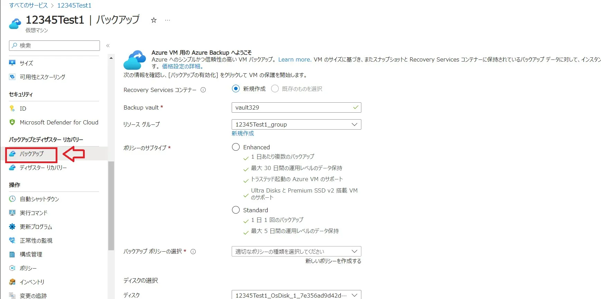Click the Backup vault name field
This screenshot has width=601, height=299.
[x=296, y=108]
